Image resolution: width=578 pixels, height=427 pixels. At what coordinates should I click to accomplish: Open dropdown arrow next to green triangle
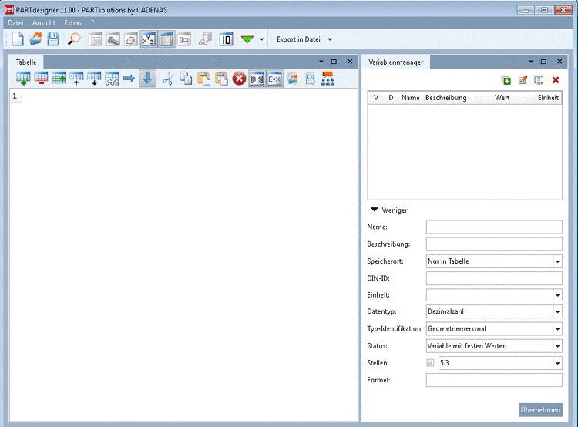(262, 39)
